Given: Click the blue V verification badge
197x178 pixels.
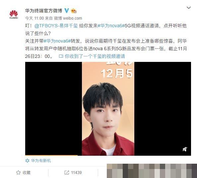Looking at the screenshot, I should click(67, 11).
